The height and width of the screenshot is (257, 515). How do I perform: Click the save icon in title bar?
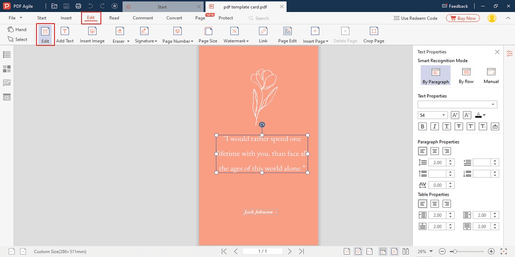tap(66, 6)
